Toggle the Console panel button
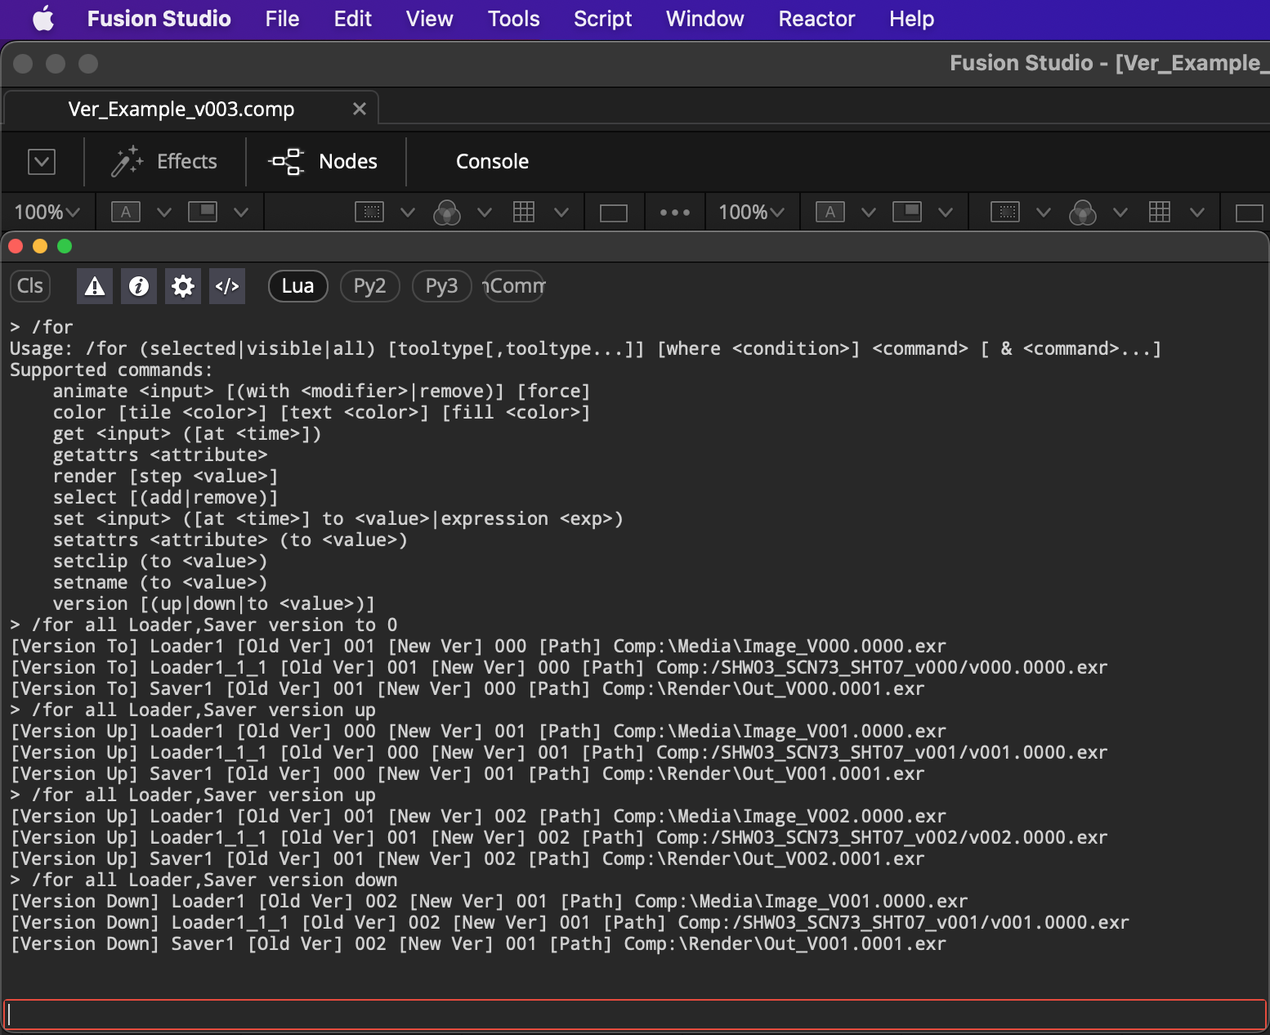Screen dimensions: 1270x1035 point(492,161)
